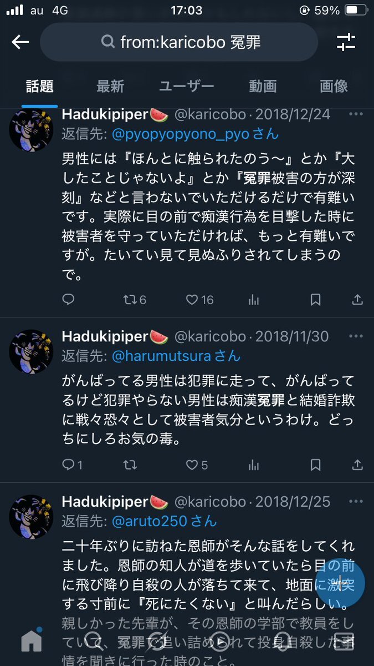View analytics of the 2018/11/30 tweet

click(x=254, y=465)
